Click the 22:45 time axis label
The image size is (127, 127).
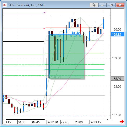(x=65, y=122)
